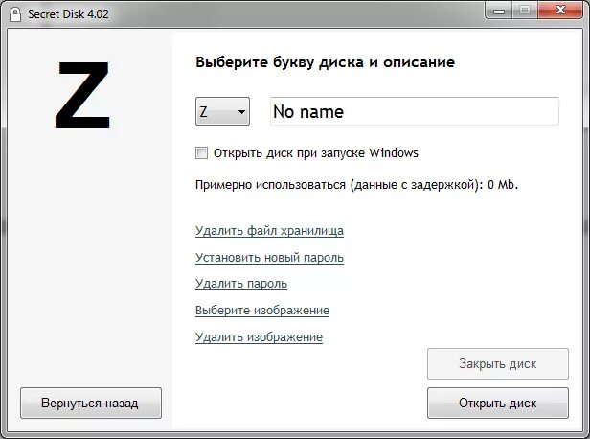Viewport: 590px width, 439px height.
Task: Click the 'Примерно использоваться' usage text
Action: (x=356, y=185)
